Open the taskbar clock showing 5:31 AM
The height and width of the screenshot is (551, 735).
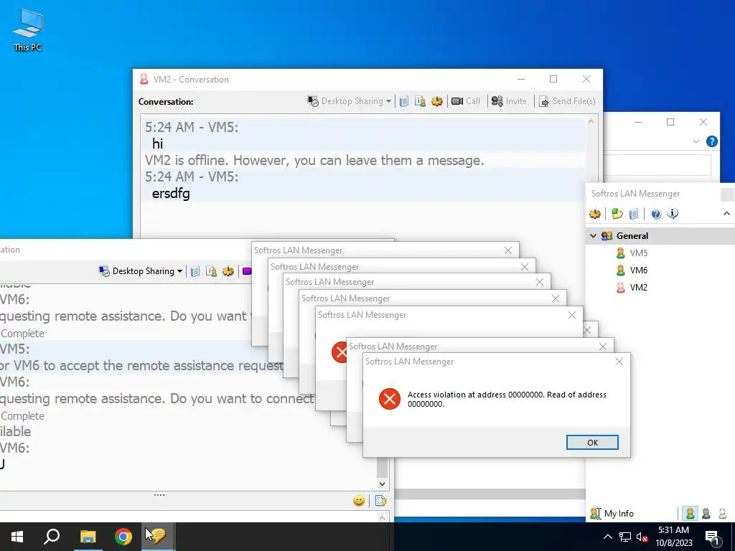coord(673,537)
